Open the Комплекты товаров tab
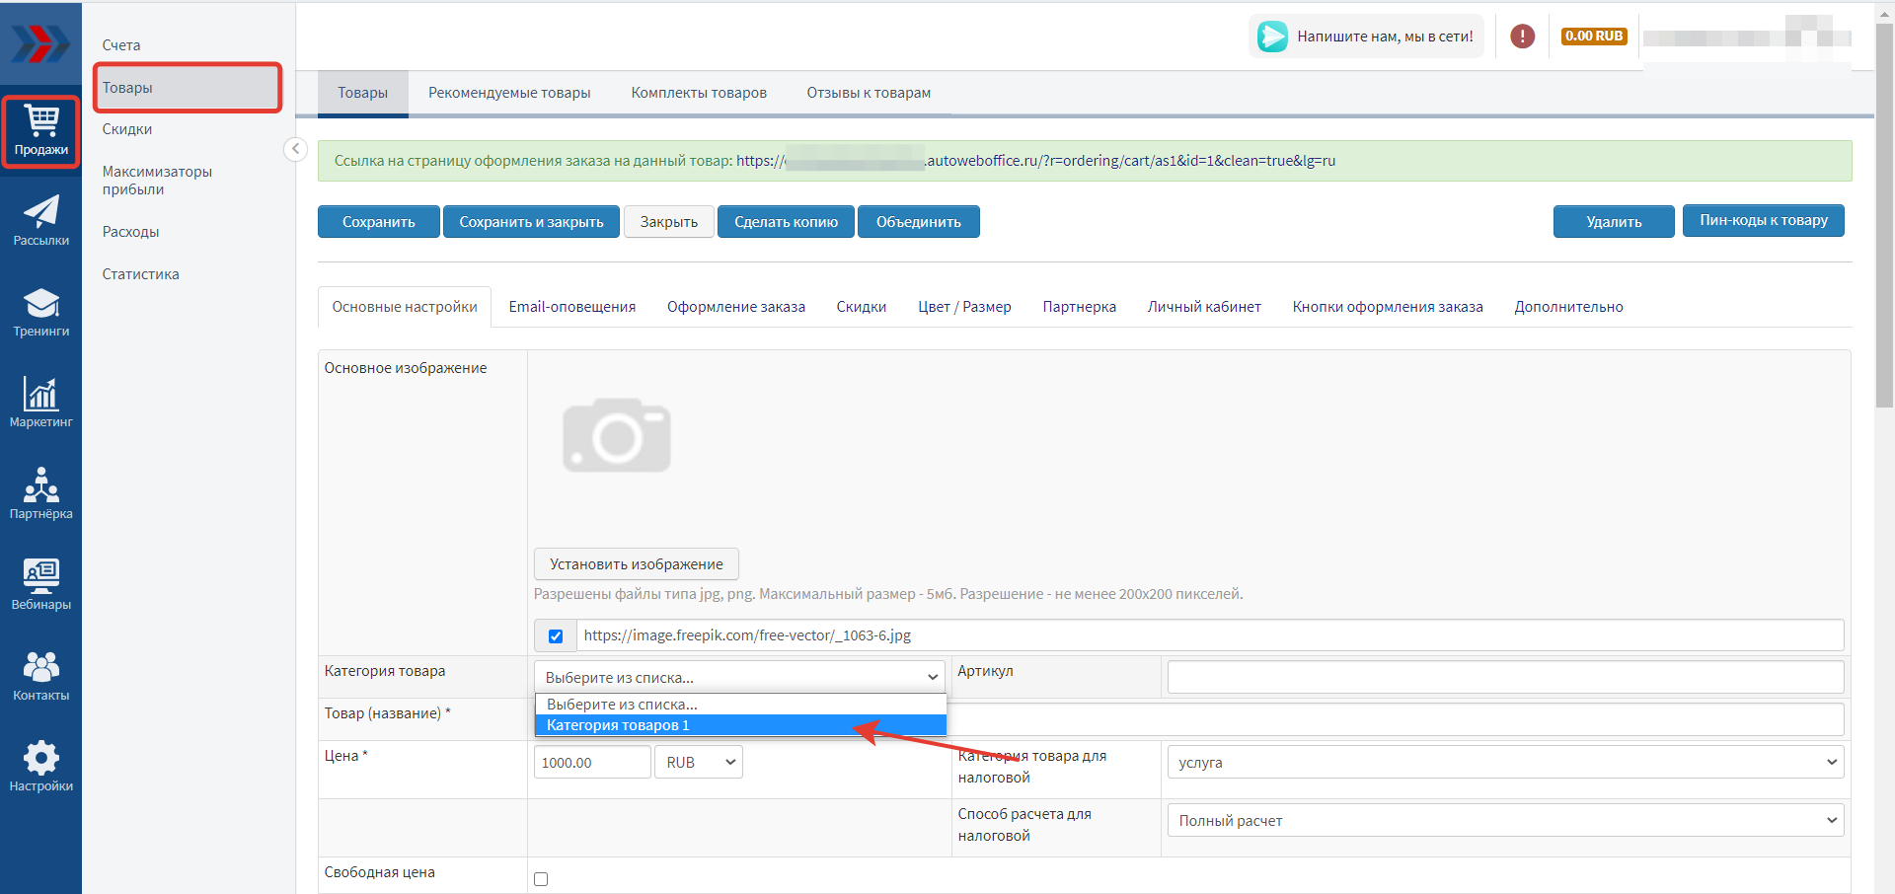 point(698,93)
